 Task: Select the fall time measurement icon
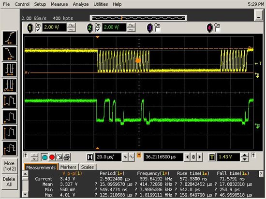pos(10,54)
